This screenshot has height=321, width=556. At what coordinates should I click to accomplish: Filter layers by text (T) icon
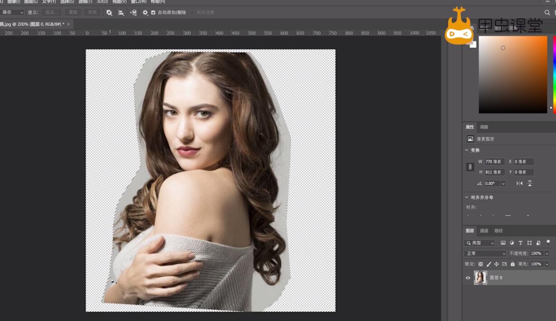[x=521, y=243]
